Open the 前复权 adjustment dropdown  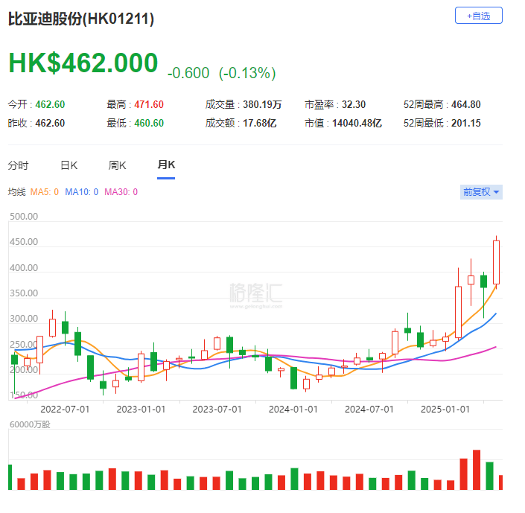click(482, 192)
